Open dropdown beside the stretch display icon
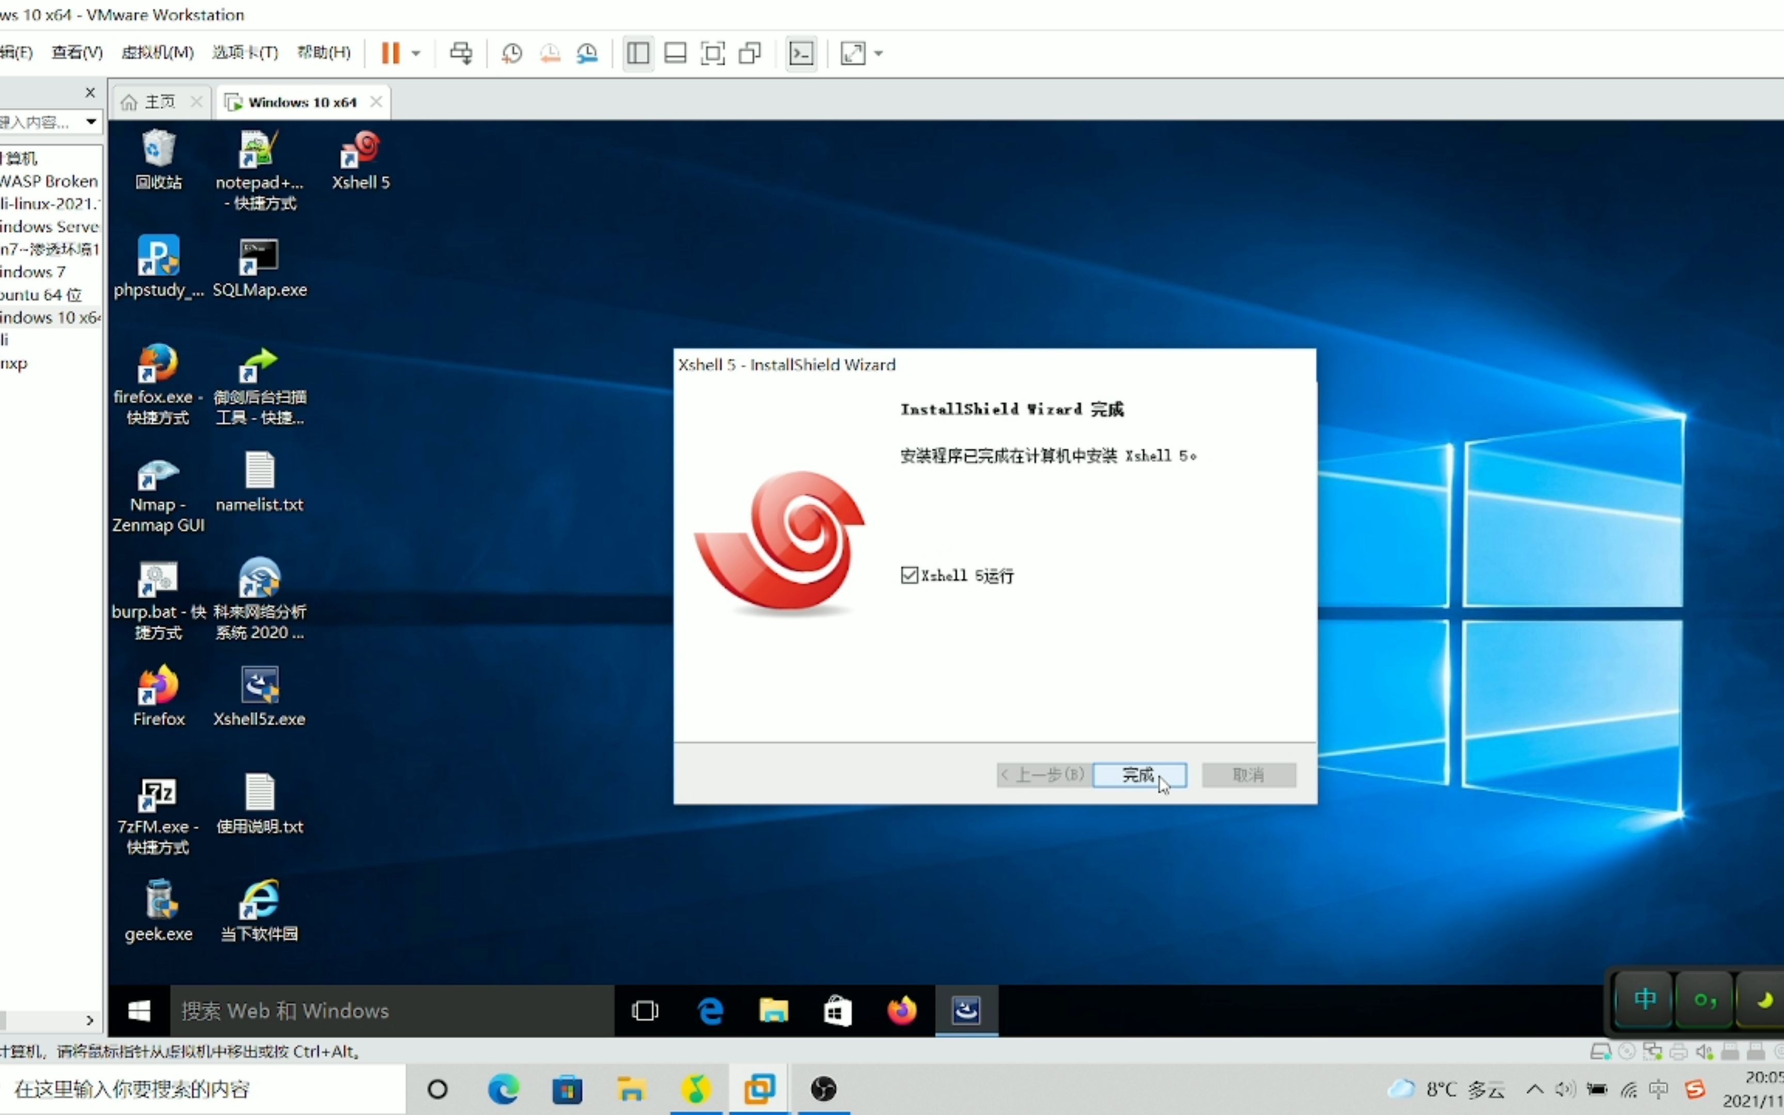The image size is (1784, 1115). [878, 53]
